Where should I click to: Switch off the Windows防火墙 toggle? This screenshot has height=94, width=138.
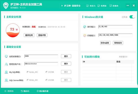point(132,17)
